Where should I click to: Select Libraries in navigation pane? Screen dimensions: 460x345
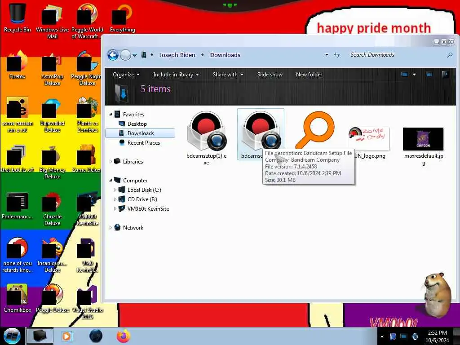[x=133, y=161]
